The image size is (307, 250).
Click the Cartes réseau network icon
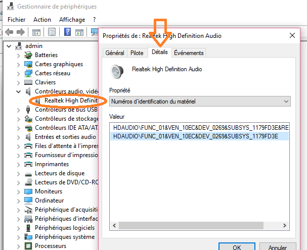pos(28,73)
